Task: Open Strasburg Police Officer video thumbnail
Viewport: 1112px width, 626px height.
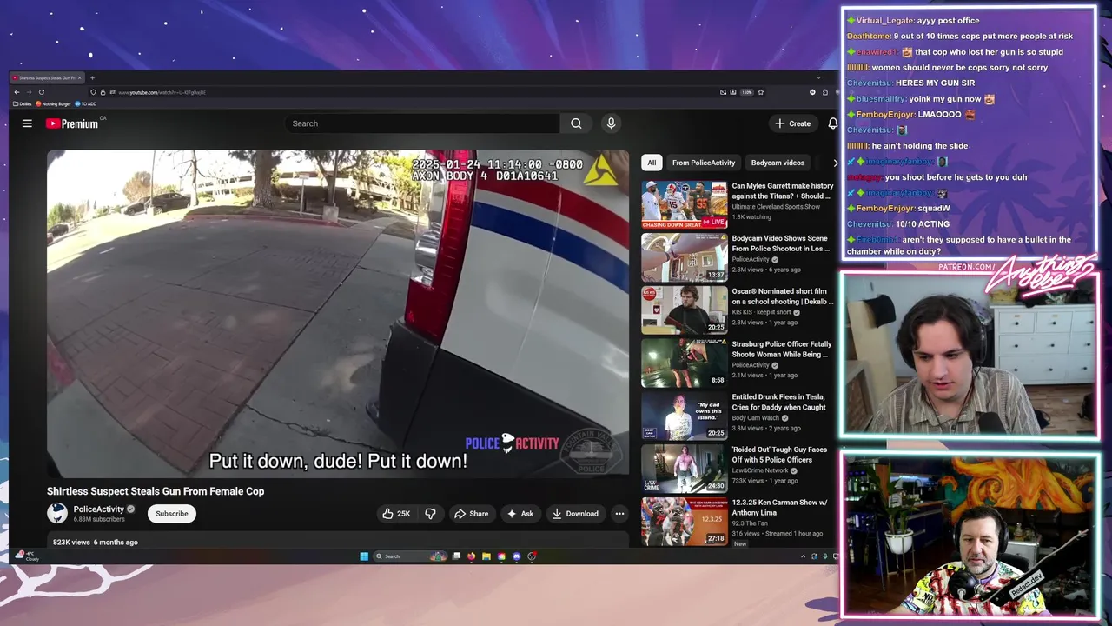Action: pyautogui.click(x=685, y=363)
